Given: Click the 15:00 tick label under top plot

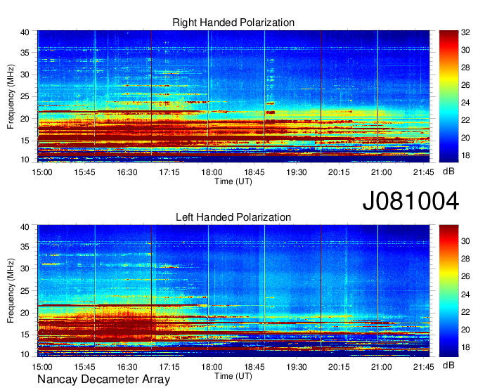Looking at the screenshot, I should (x=42, y=172).
